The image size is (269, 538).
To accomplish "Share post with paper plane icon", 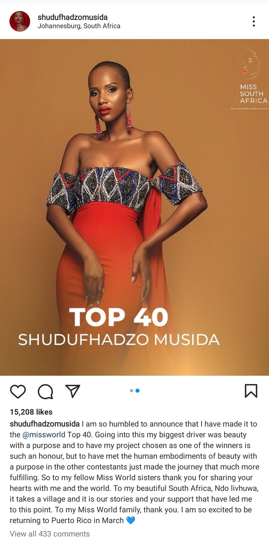I will (x=73, y=391).
